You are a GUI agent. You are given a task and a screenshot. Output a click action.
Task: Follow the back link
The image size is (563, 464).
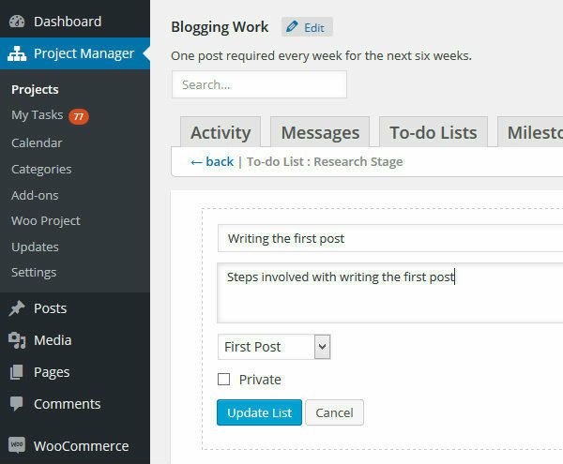pos(212,161)
